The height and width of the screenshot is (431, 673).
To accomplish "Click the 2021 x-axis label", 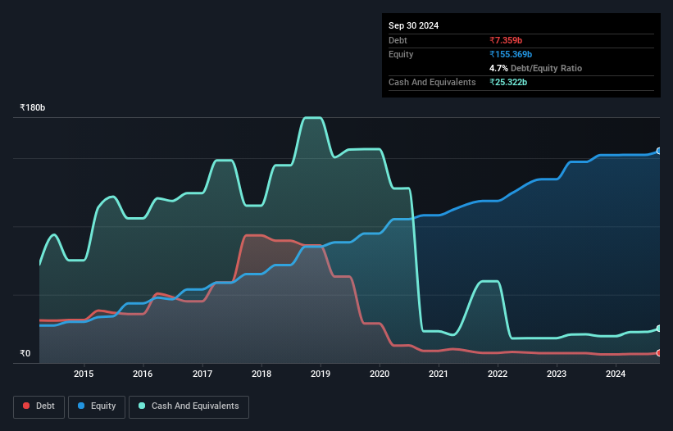I will [x=439, y=374].
